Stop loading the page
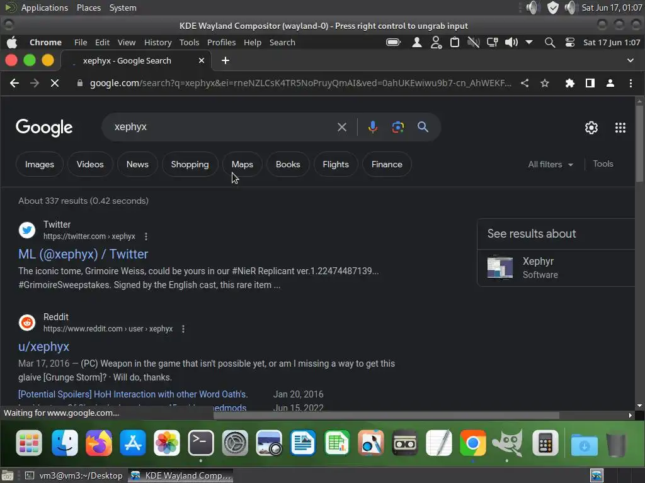 (x=54, y=84)
